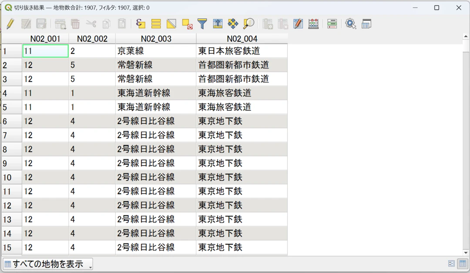This screenshot has width=470, height=273.
Task: Click the filter funnel icon
Action: (202, 24)
